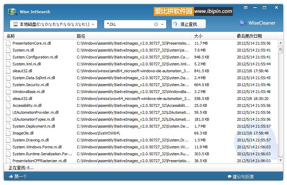
Task: Click the vertical scrollbar thumb
Action: [x=280, y=50]
